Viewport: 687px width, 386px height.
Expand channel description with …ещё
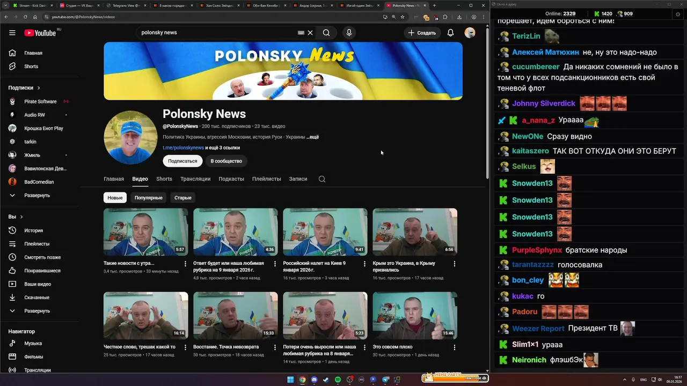pos(312,137)
